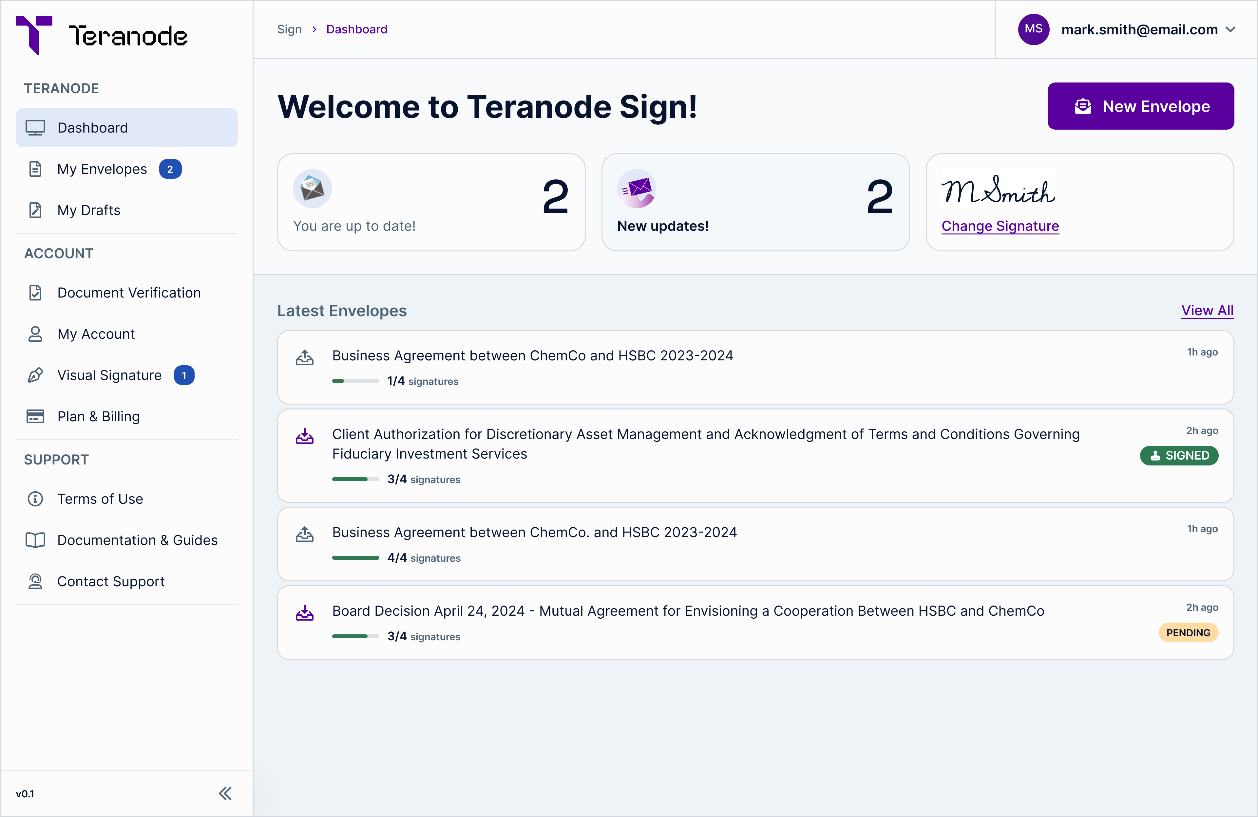Screen dimensions: 1258x817
Task: Click the inbox icon beside Board Decision envelope
Action: click(304, 613)
